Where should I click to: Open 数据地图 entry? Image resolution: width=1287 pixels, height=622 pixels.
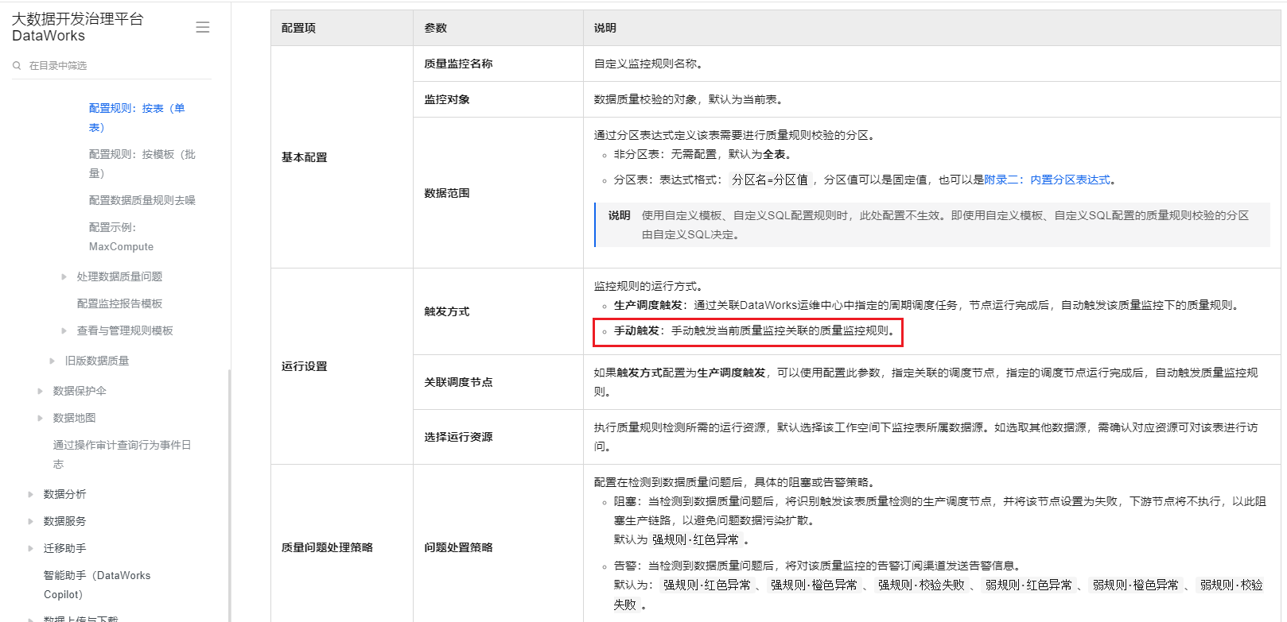74,418
